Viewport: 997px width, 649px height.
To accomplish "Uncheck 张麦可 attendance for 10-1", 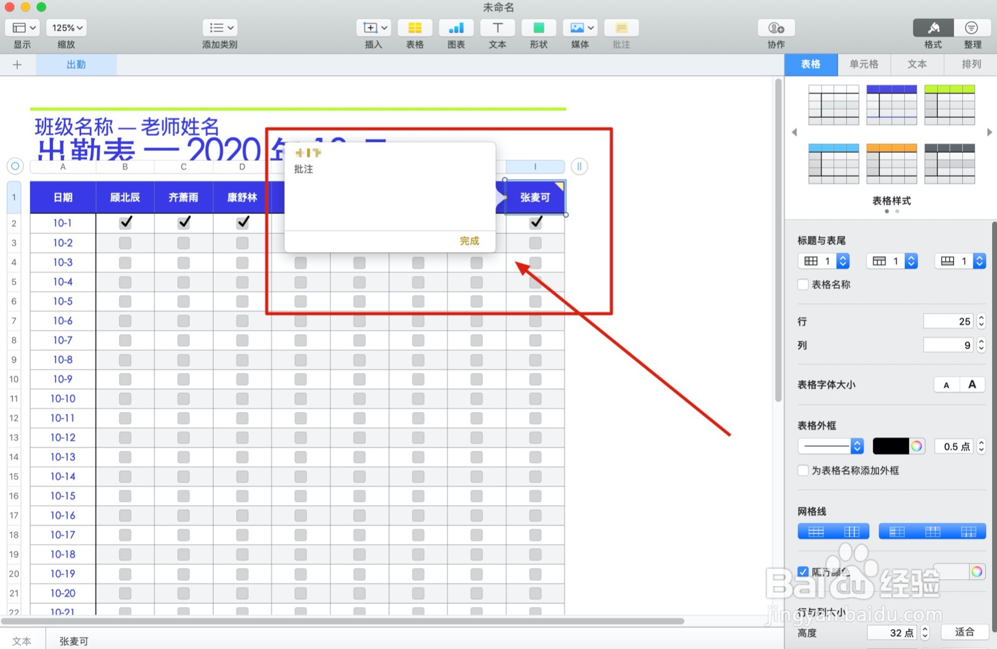I will (x=535, y=223).
